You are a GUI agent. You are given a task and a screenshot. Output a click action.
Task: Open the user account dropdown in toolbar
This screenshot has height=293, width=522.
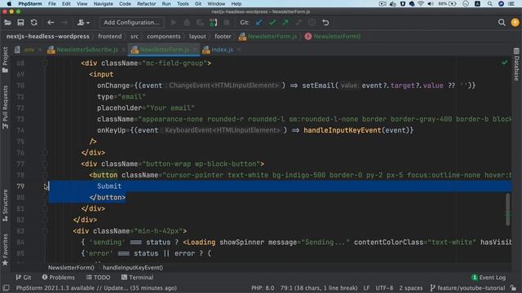pyautogui.click(x=83, y=23)
